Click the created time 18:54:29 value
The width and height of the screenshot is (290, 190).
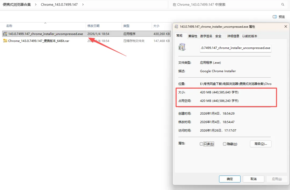pyautogui.click(x=217, y=114)
